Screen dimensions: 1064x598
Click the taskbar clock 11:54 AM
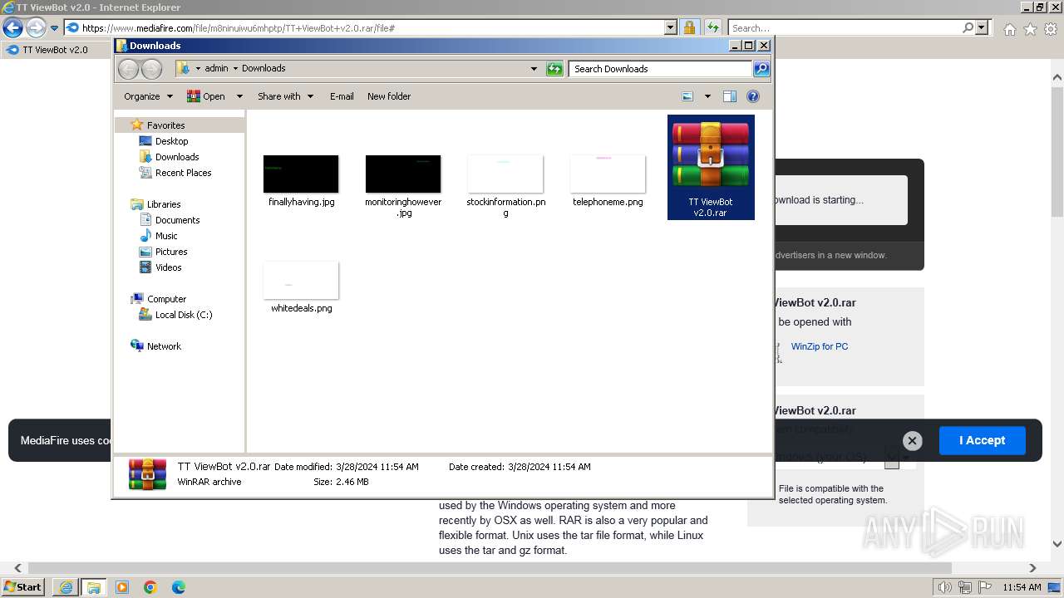[1022, 587]
